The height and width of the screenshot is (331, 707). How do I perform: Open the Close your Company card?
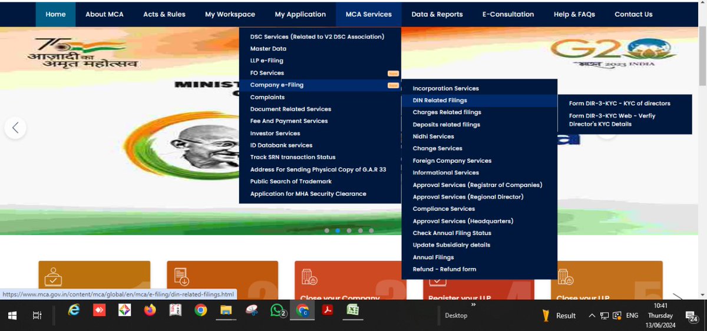pyautogui.click(x=351, y=280)
